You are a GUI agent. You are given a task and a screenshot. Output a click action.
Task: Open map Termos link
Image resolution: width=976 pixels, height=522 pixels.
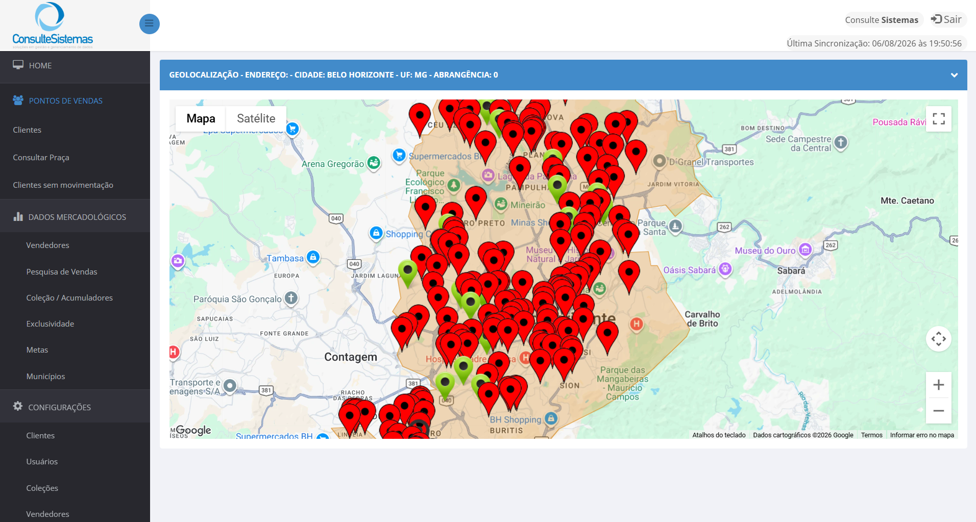(871, 435)
